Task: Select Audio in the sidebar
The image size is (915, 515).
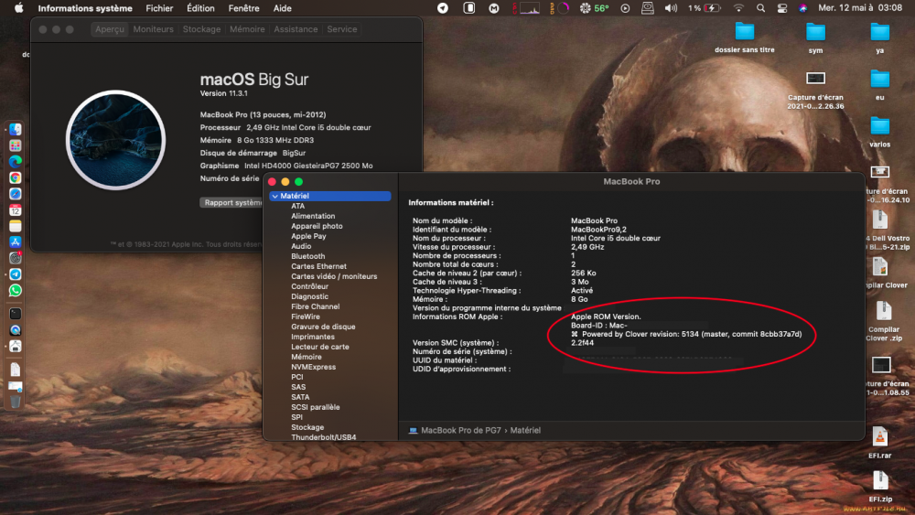Action: pos(301,246)
